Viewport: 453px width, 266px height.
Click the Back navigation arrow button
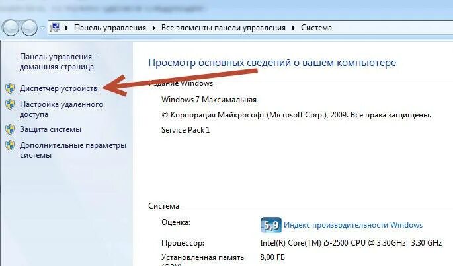[11, 28]
